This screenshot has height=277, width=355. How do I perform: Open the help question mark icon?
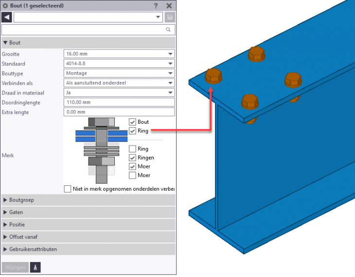coord(156,6)
